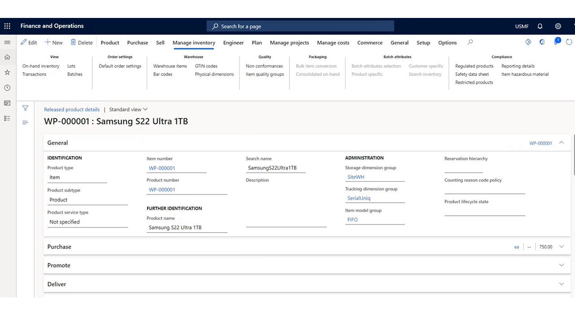Click the action pane search magnifier

click(x=470, y=42)
